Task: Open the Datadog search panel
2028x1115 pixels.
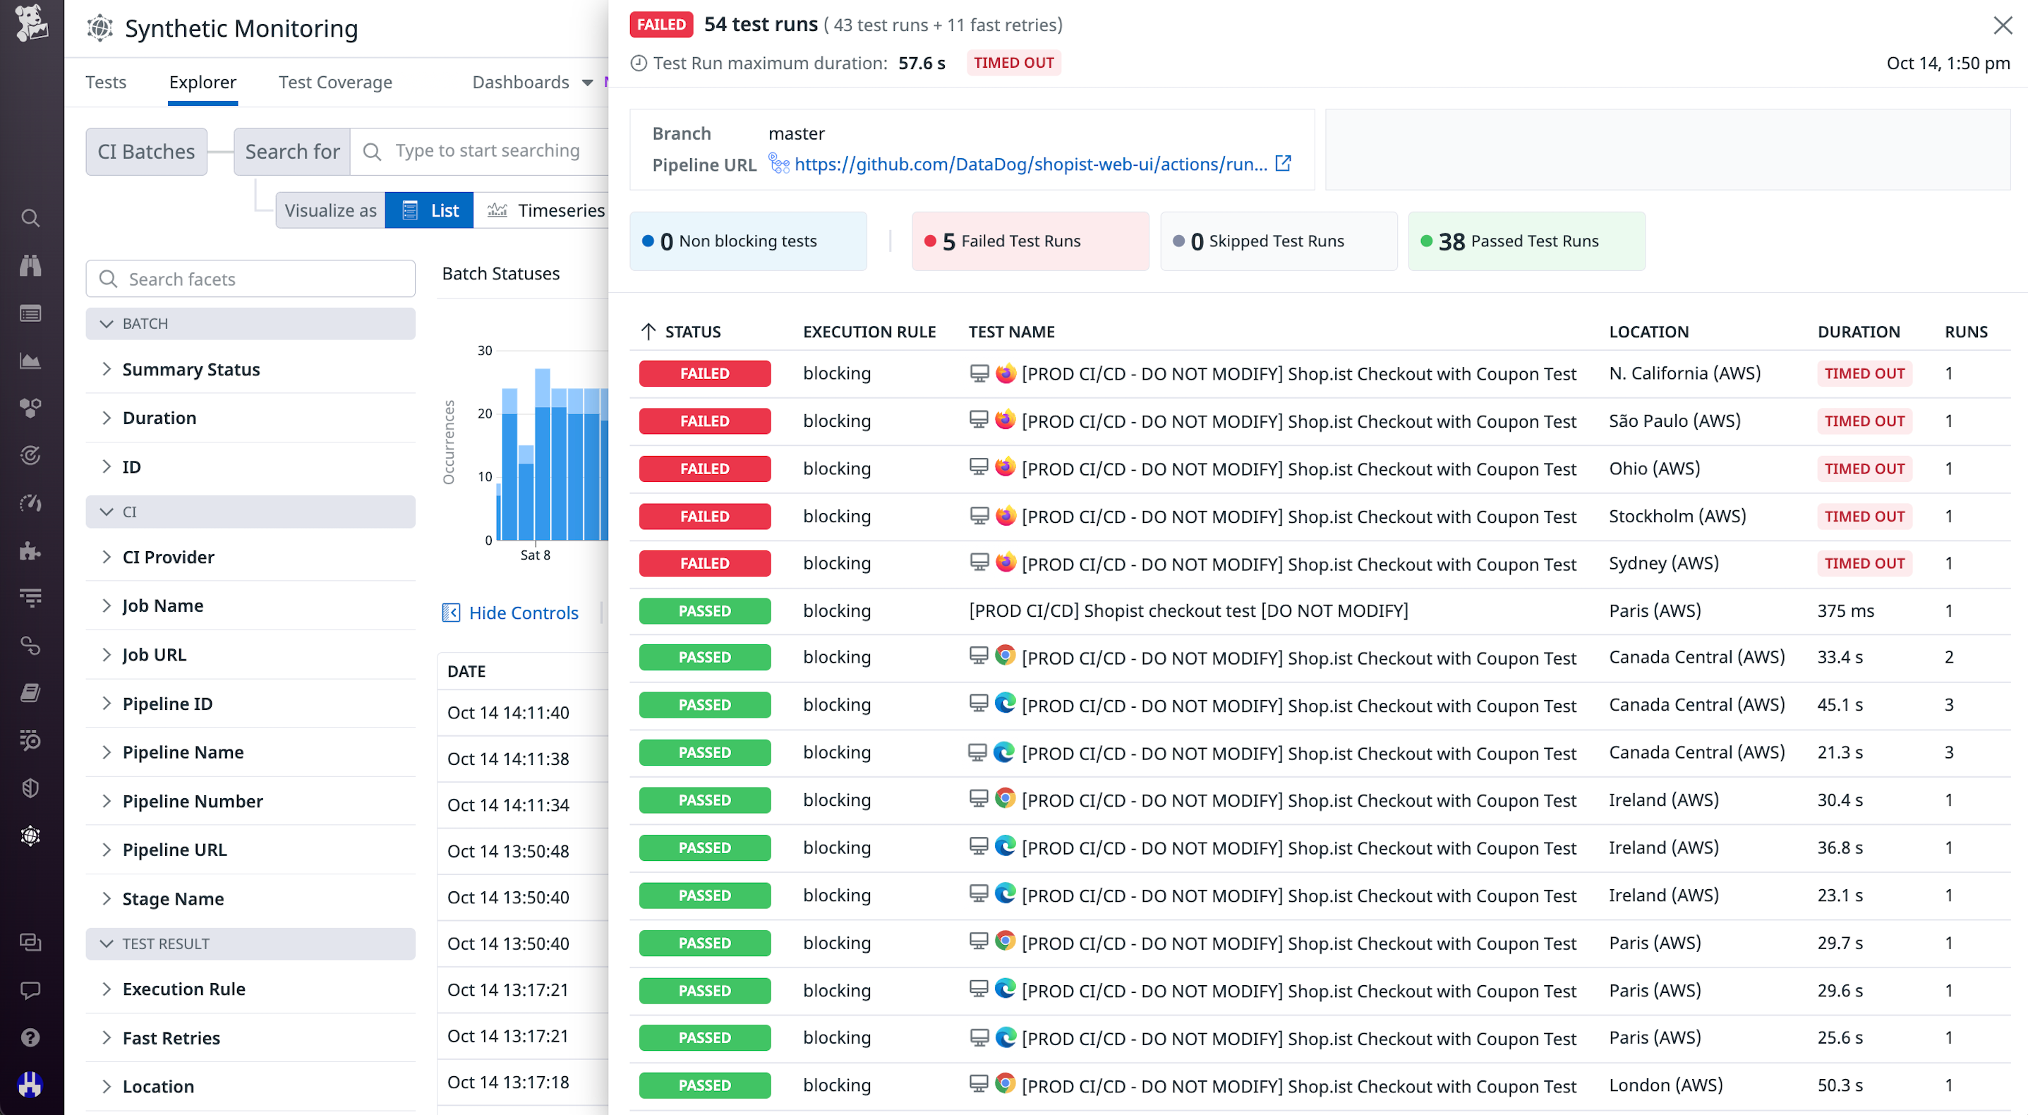Action: tap(31, 218)
